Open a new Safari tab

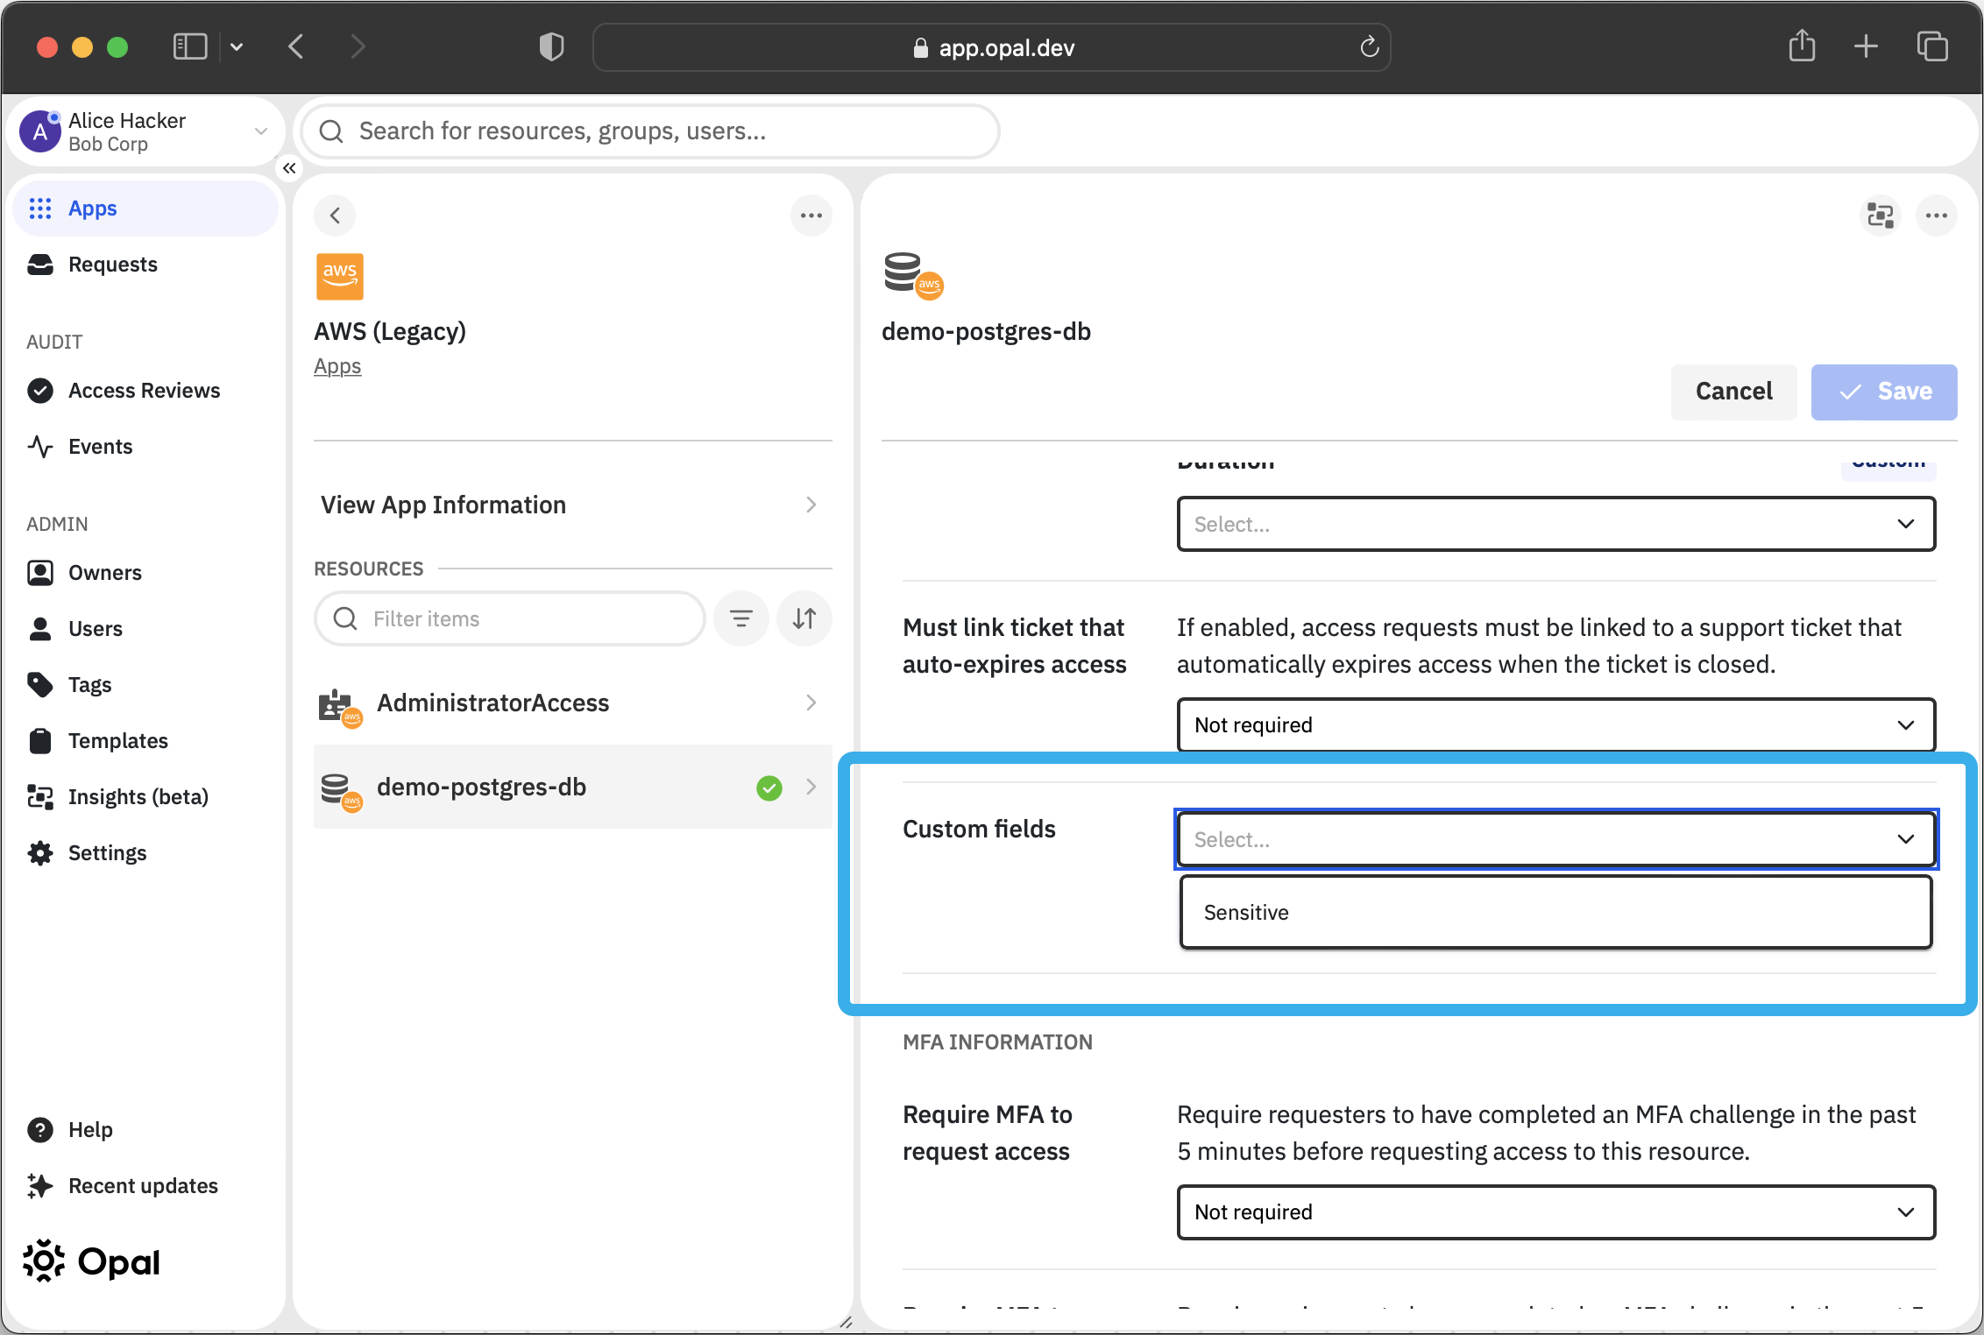(1867, 46)
